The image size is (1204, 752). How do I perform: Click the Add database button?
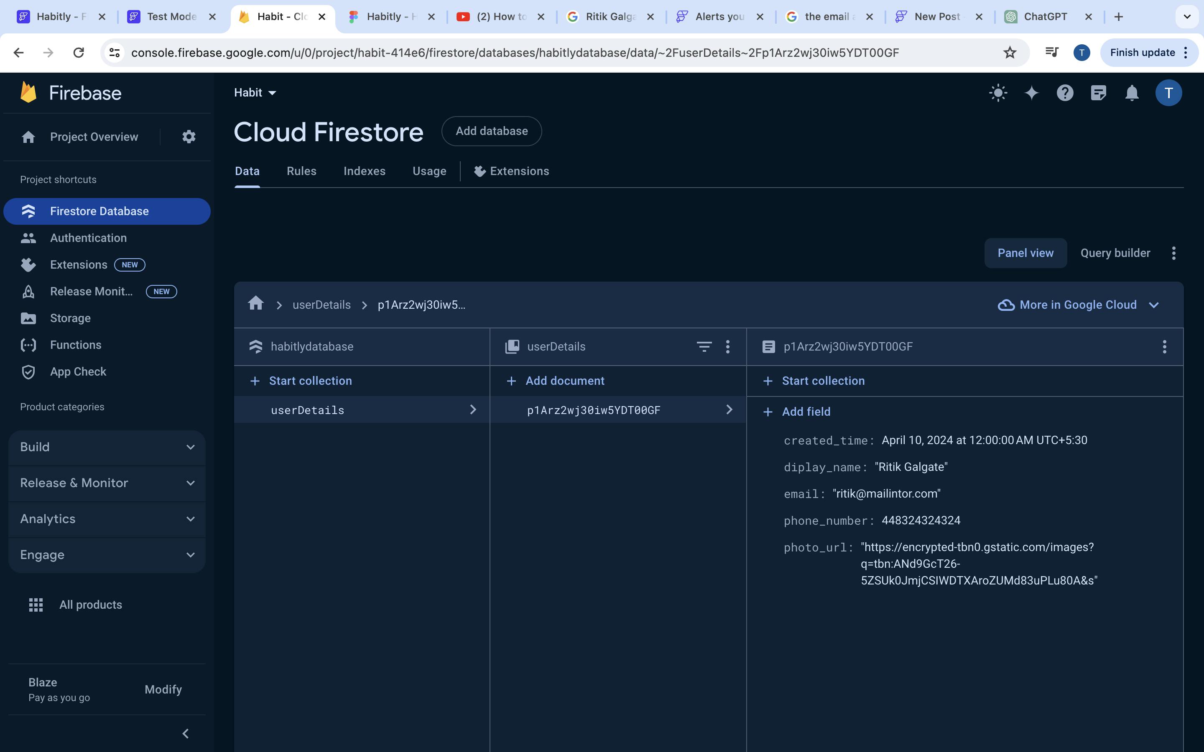click(491, 131)
